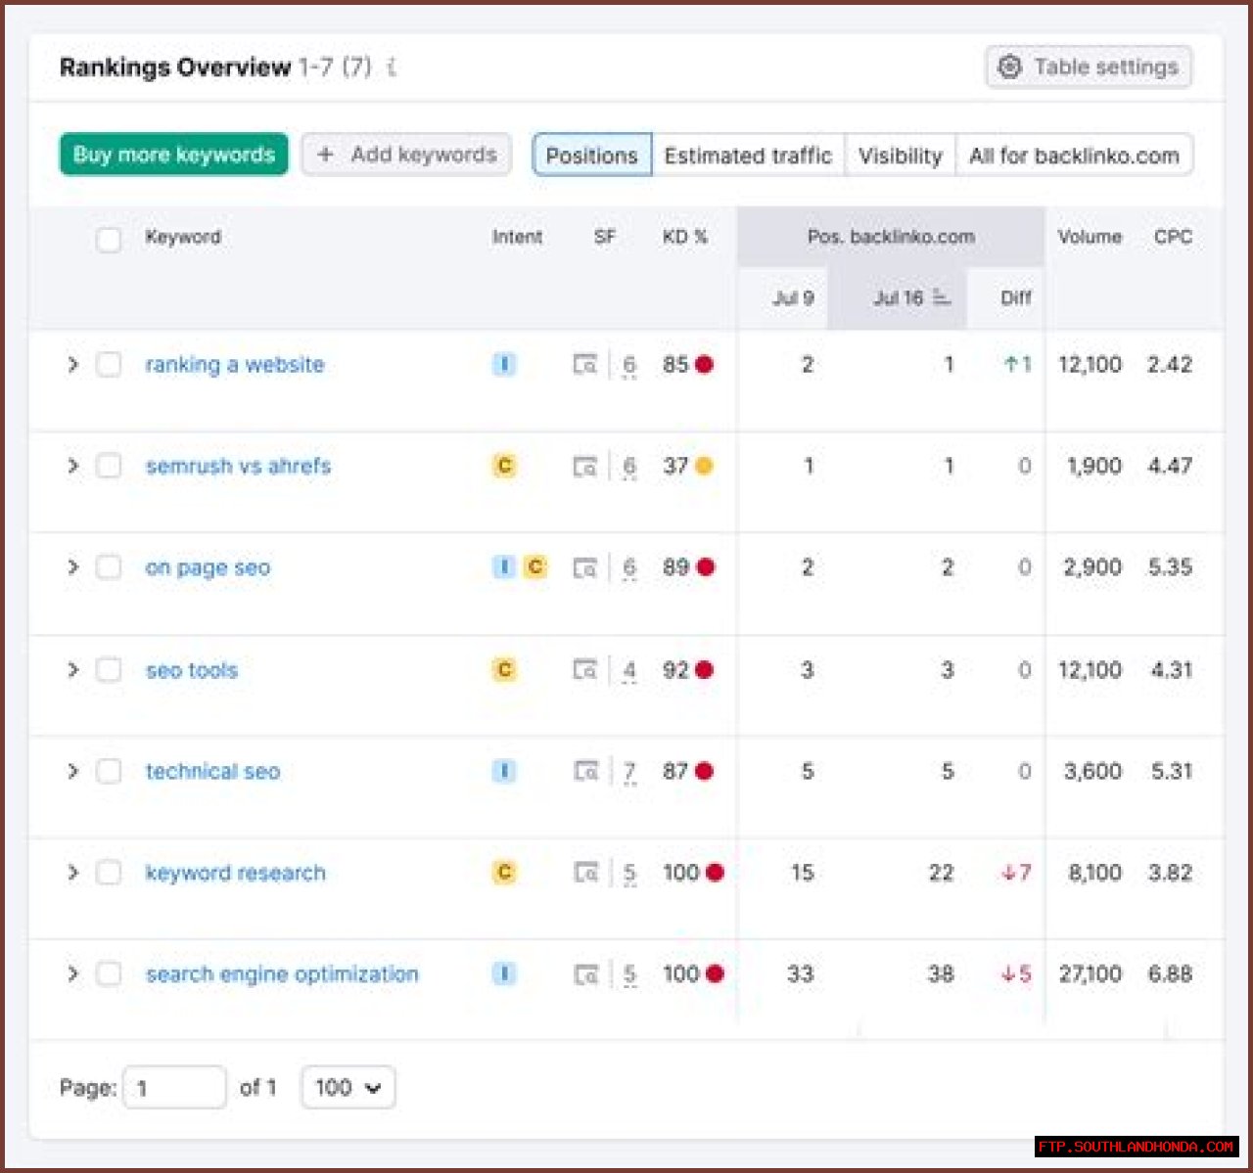This screenshot has height=1173, width=1253.
Task: Expand the ranking a website row
Action: pyautogui.click(x=72, y=365)
